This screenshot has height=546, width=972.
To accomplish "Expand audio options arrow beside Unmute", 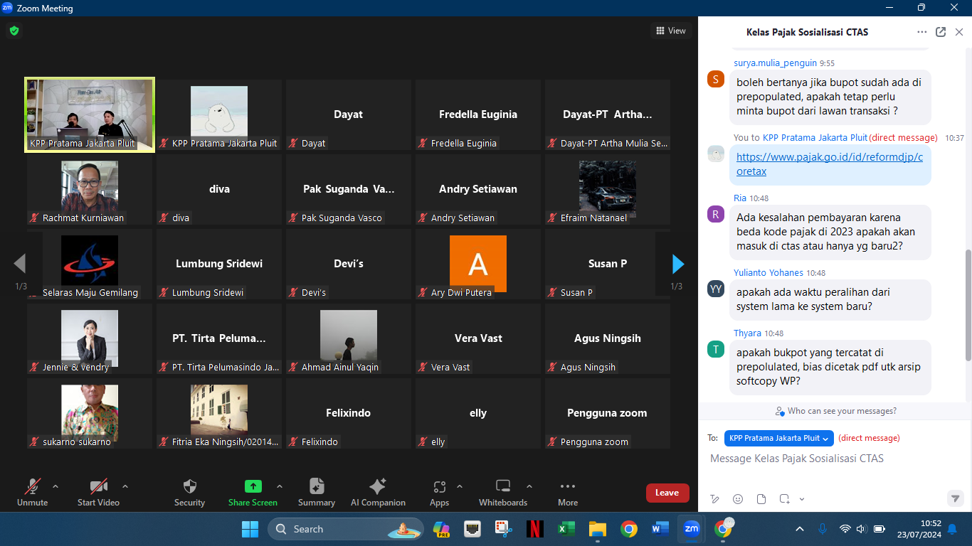I will click(x=56, y=487).
